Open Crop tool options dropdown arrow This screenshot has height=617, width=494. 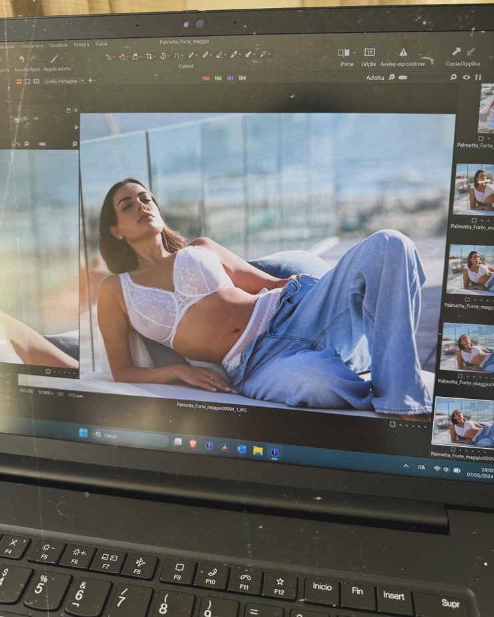pyautogui.click(x=154, y=56)
